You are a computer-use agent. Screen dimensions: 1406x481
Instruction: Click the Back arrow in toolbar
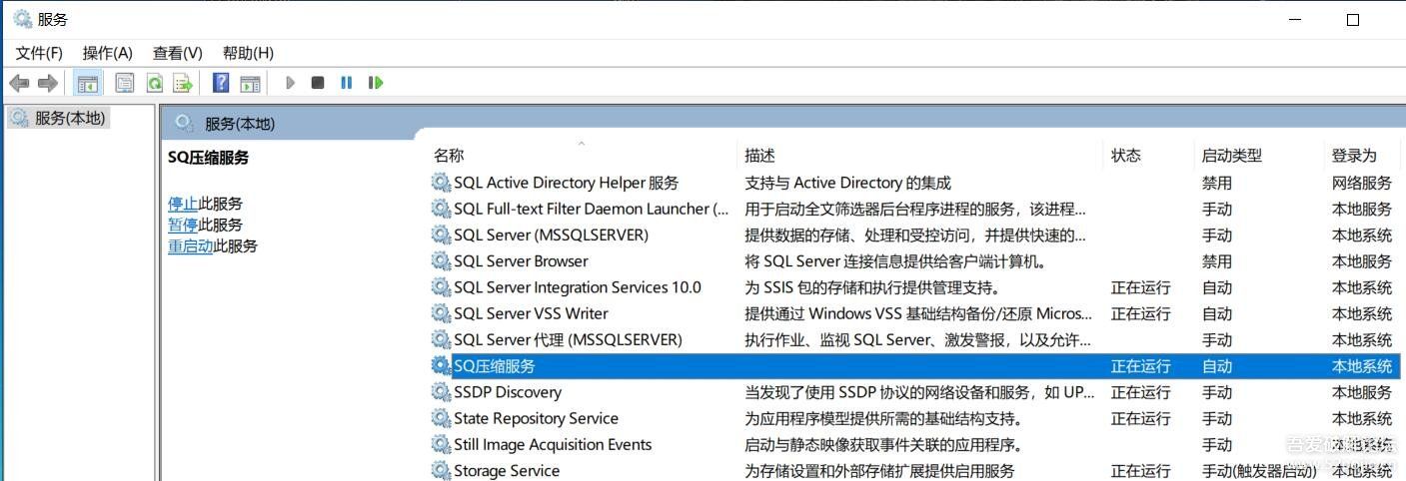coord(19,83)
